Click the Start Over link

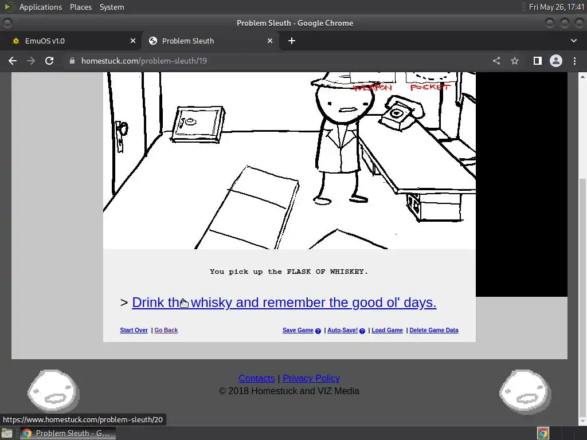tap(134, 330)
